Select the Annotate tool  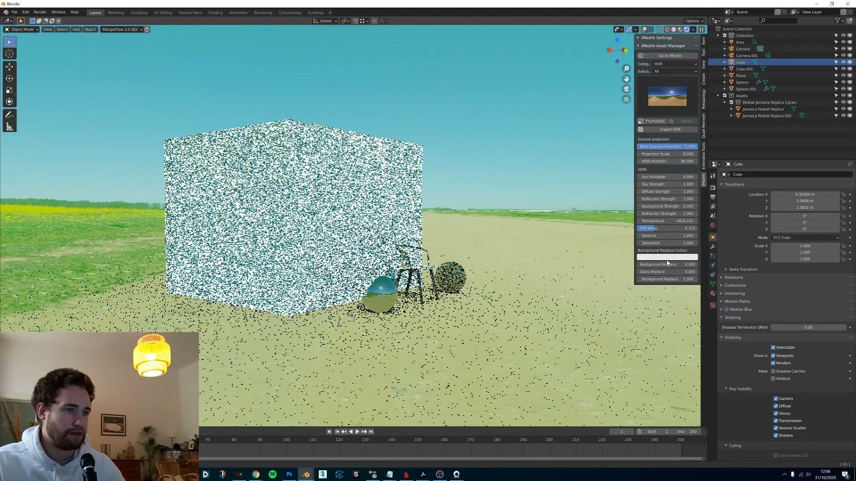9,115
